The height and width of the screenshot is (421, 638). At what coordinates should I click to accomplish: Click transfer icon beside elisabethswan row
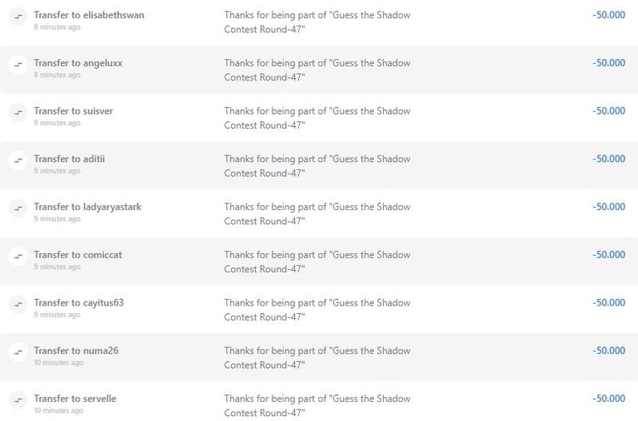[x=18, y=17]
